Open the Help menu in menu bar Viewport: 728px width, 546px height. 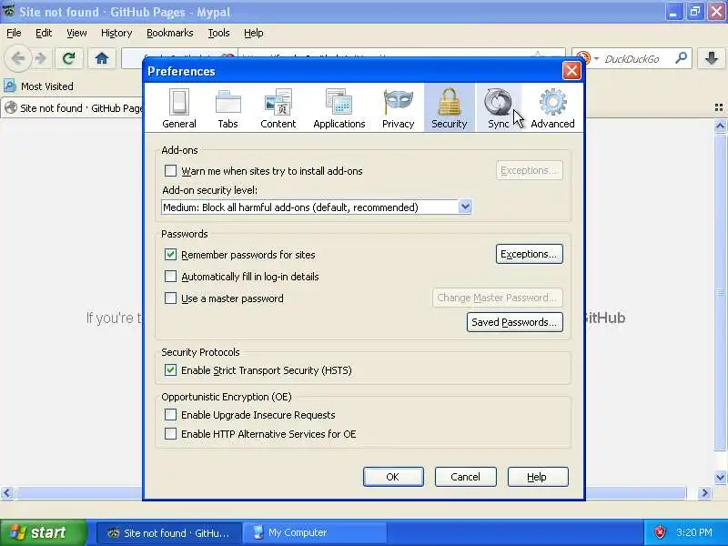(254, 33)
